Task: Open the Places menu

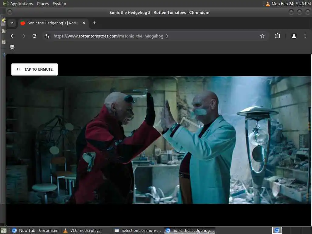Action: tap(43, 4)
